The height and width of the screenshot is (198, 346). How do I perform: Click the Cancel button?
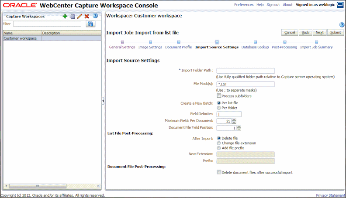pos(290,32)
